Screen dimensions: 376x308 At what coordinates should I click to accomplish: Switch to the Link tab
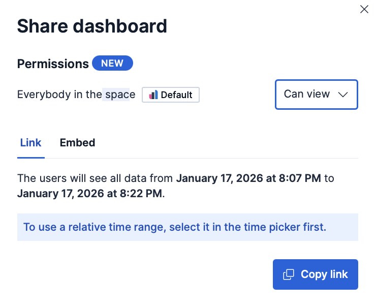(x=30, y=143)
